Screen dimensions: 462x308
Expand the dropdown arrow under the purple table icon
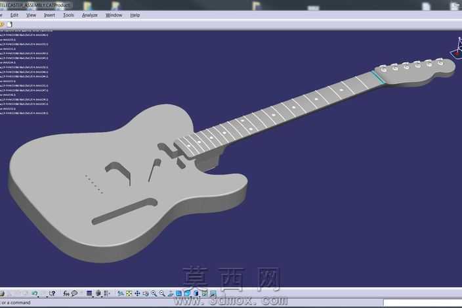[93, 296]
